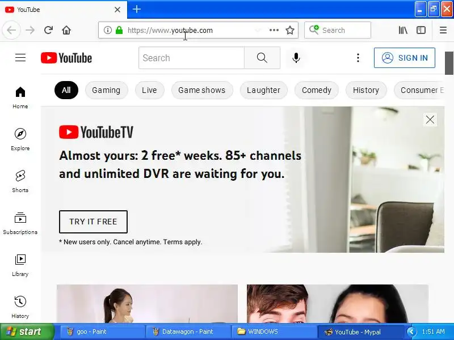Screen dimensions: 454x340
Task: Select the Gaming filter chip
Action: pos(106,90)
